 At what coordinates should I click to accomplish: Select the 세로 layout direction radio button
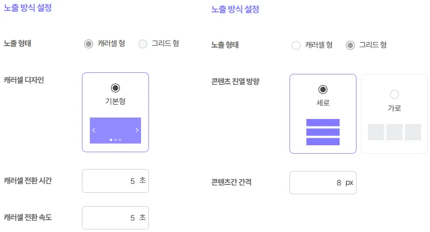323,90
